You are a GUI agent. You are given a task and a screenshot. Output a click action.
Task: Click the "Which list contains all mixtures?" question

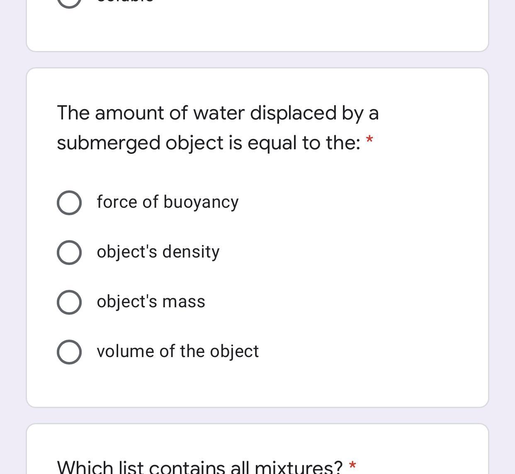(199, 467)
